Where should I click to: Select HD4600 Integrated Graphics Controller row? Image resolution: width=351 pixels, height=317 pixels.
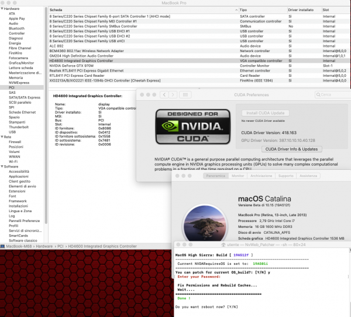199,61
